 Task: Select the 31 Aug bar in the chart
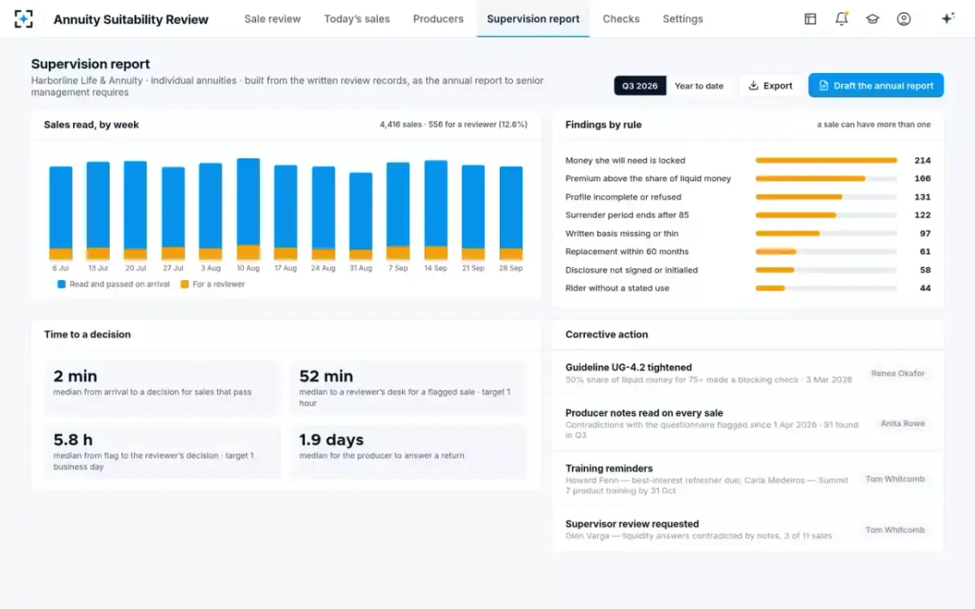[x=361, y=216]
